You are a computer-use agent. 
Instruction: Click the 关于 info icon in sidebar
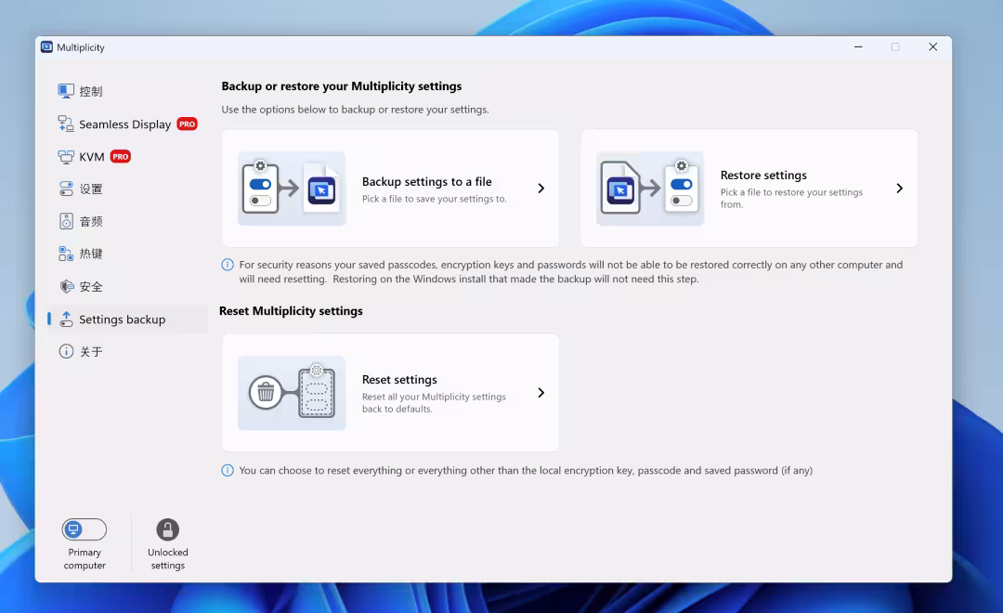click(x=66, y=351)
